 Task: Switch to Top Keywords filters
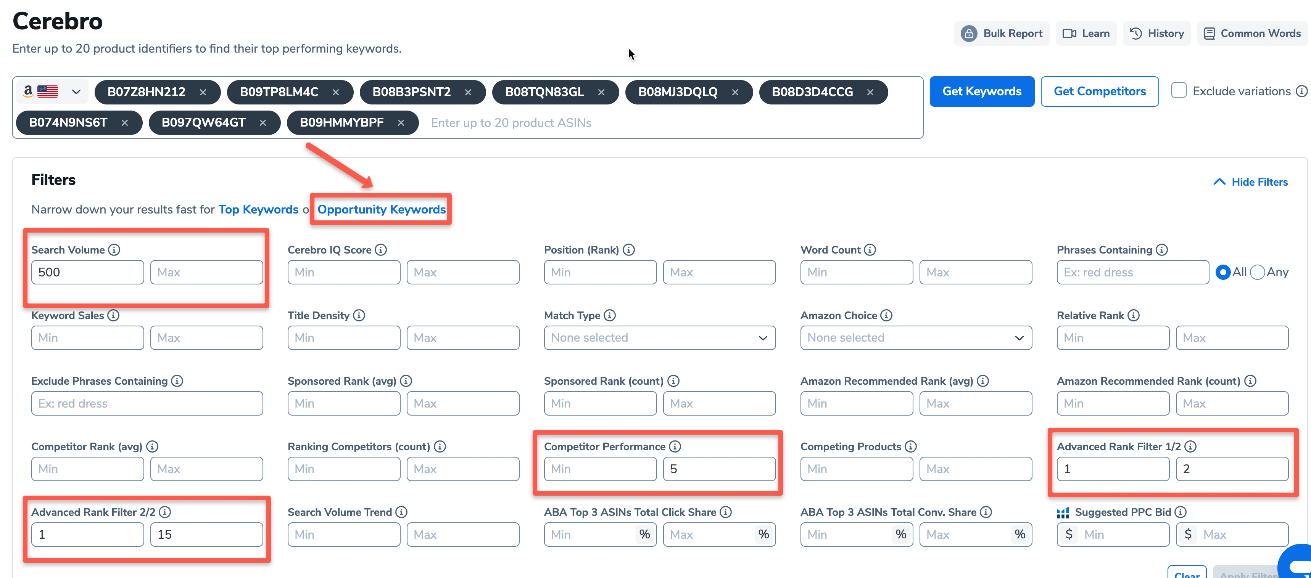click(x=258, y=209)
